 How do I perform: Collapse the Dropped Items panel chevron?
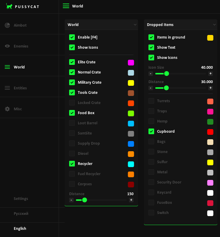pyautogui.click(x=214, y=25)
